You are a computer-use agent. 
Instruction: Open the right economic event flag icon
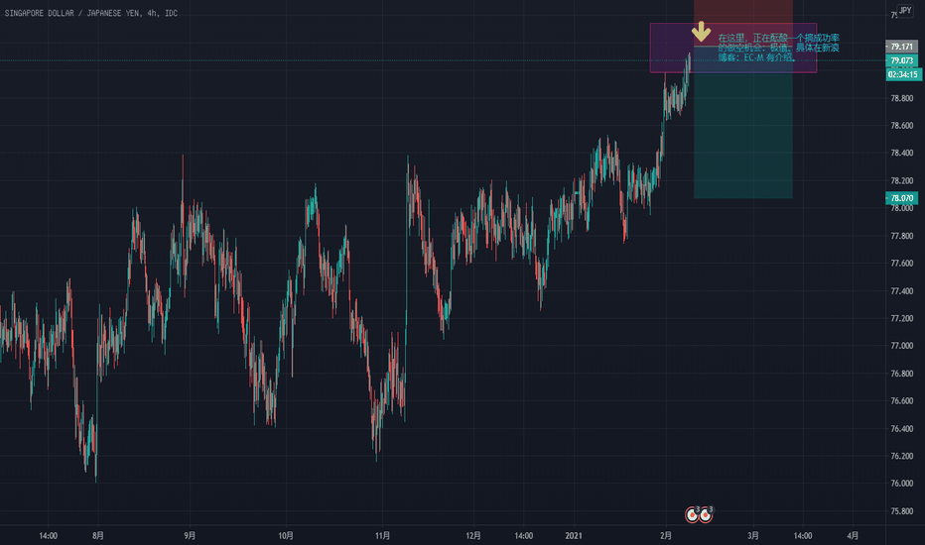[706, 515]
